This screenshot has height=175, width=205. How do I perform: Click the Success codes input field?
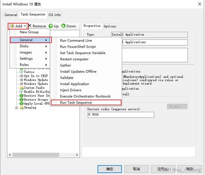(x=121, y=115)
